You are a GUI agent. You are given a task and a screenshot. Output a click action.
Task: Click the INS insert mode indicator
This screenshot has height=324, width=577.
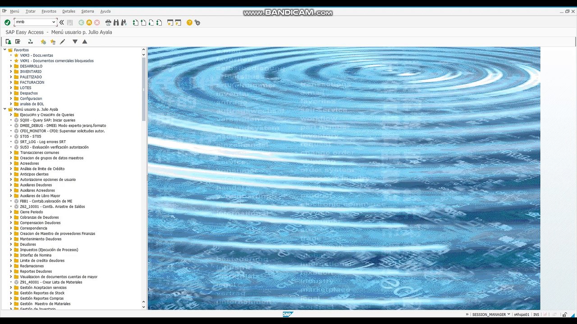pos(536,315)
